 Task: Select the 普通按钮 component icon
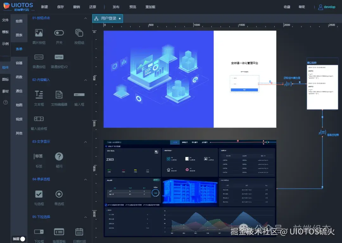(x=38, y=57)
